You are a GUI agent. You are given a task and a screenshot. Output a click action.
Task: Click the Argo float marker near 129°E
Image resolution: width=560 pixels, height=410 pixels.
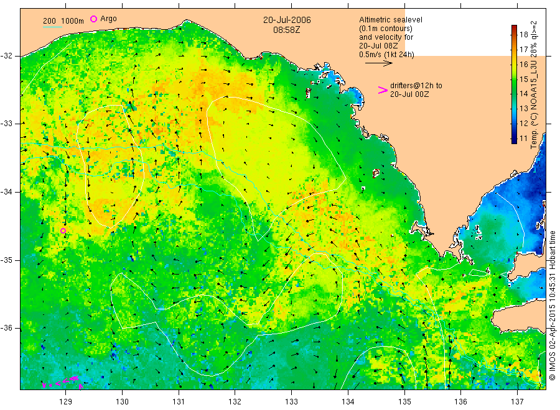coord(63,230)
